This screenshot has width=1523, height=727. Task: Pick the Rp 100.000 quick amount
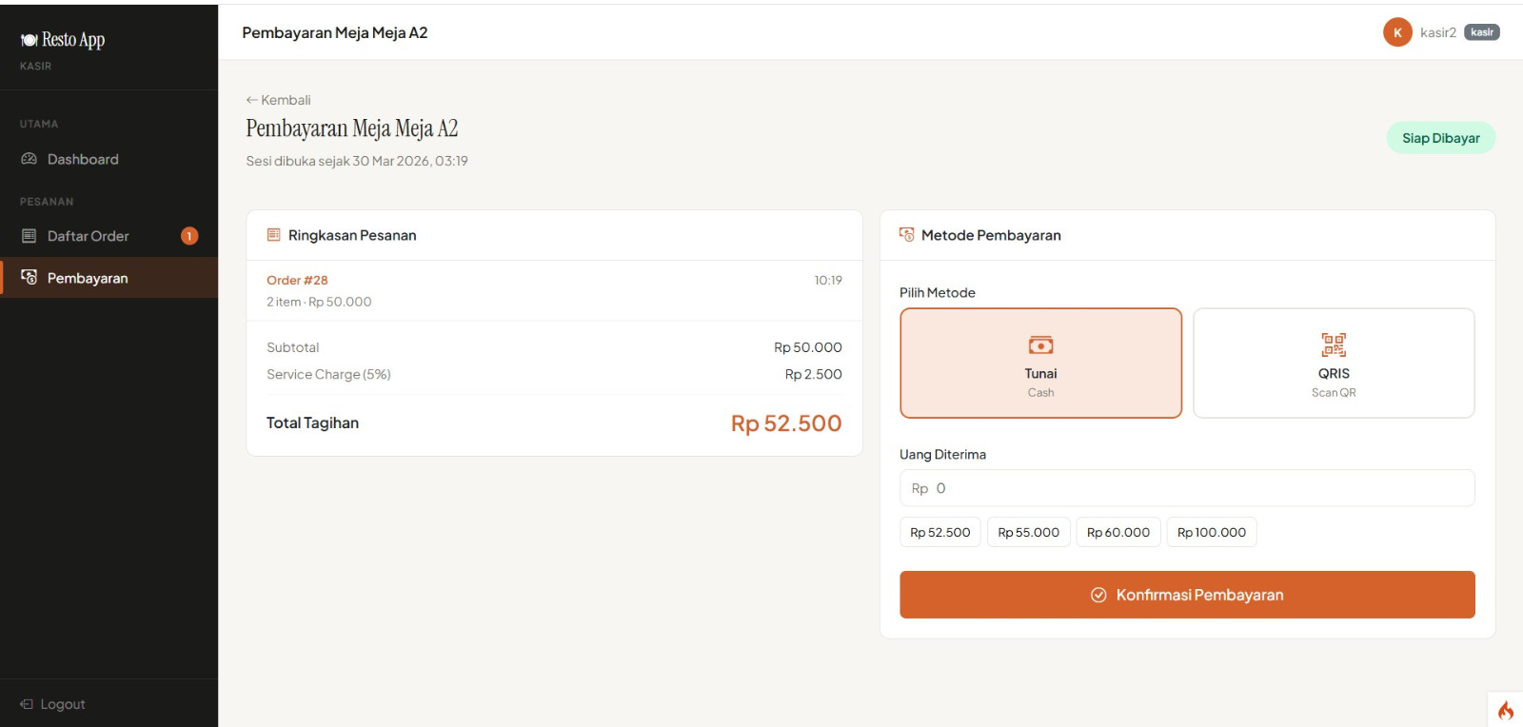click(1211, 532)
